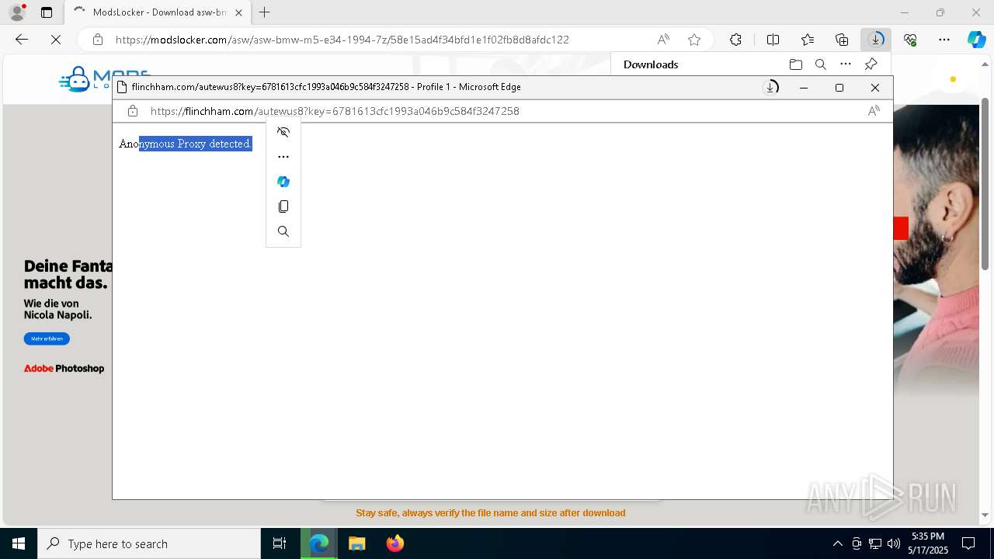The height and width of the screenshot is (559, 994).
Task: Hide the selection mini menu eye icon
Action: [x=283, y=132]
